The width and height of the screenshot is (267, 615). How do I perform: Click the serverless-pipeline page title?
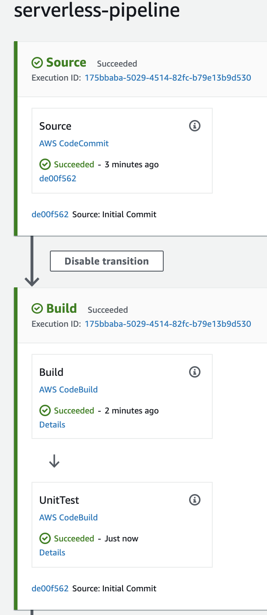pyautogui.click(x=97, y=10)
